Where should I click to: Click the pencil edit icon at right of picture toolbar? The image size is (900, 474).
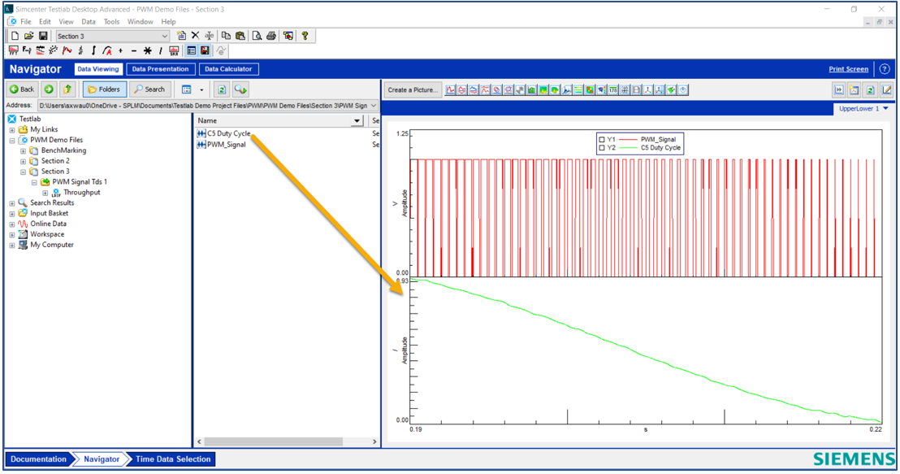[x=887, y=89]
